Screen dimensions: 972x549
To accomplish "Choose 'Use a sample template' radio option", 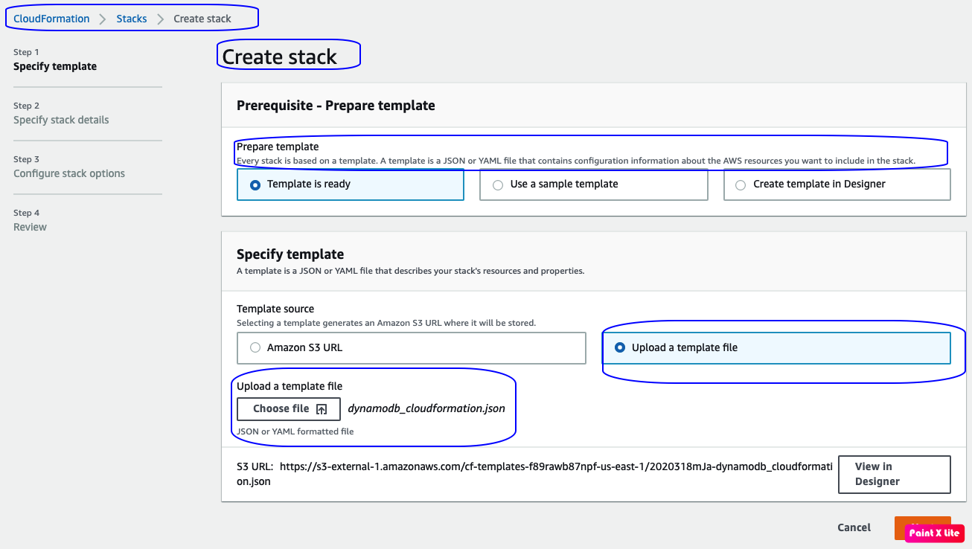I will click(x=498, y=184).
